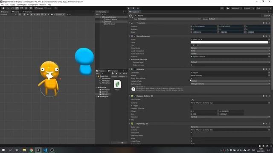Toggle the Sprite Renderer enabled checkbox
This screenshot has height=153, width=273.
point(135,36)
